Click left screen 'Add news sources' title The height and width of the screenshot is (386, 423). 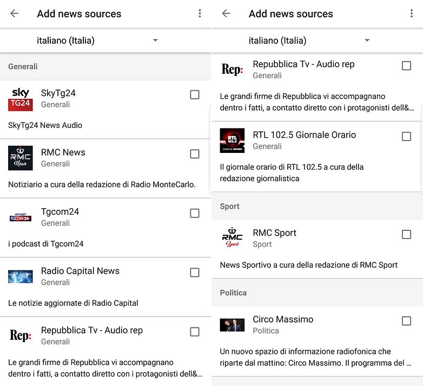(x=79, y=14)
